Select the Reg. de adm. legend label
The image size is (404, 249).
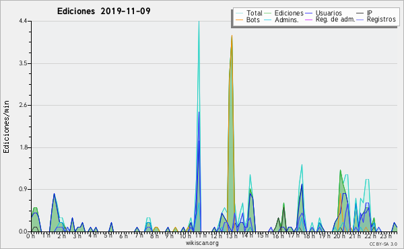pos(335,20)
